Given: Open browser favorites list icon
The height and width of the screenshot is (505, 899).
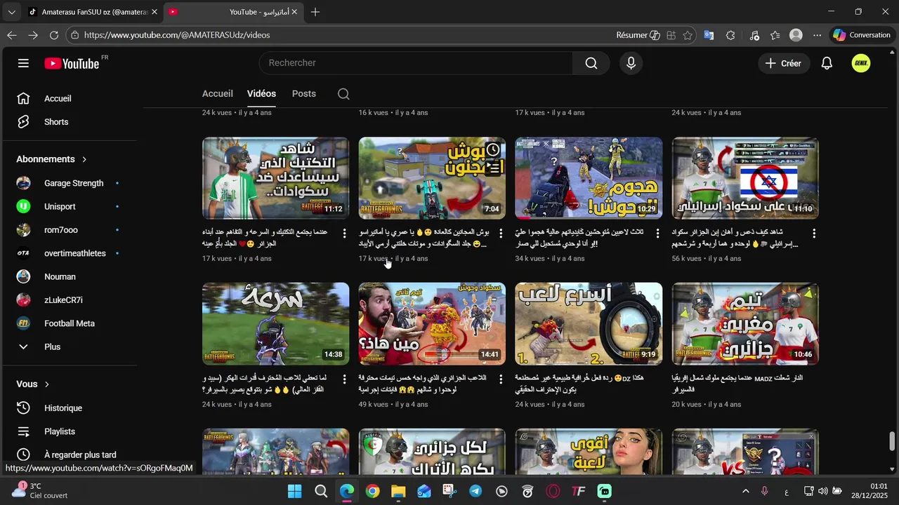Looking at the screenshot, I should [x=775, y=35].
